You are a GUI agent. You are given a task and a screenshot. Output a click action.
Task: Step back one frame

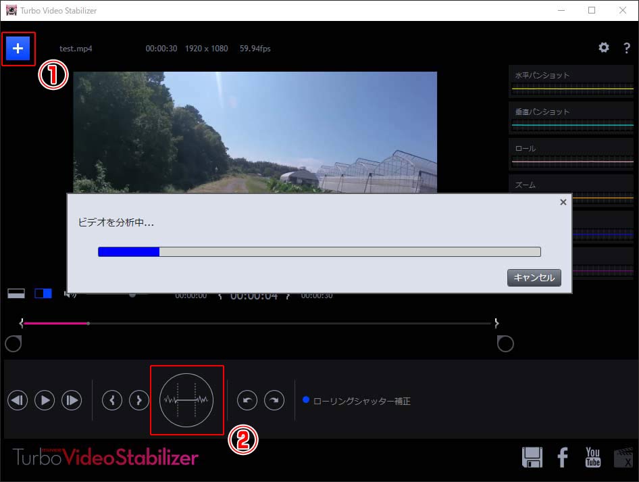pyautogui.click(x=18, y=400)
